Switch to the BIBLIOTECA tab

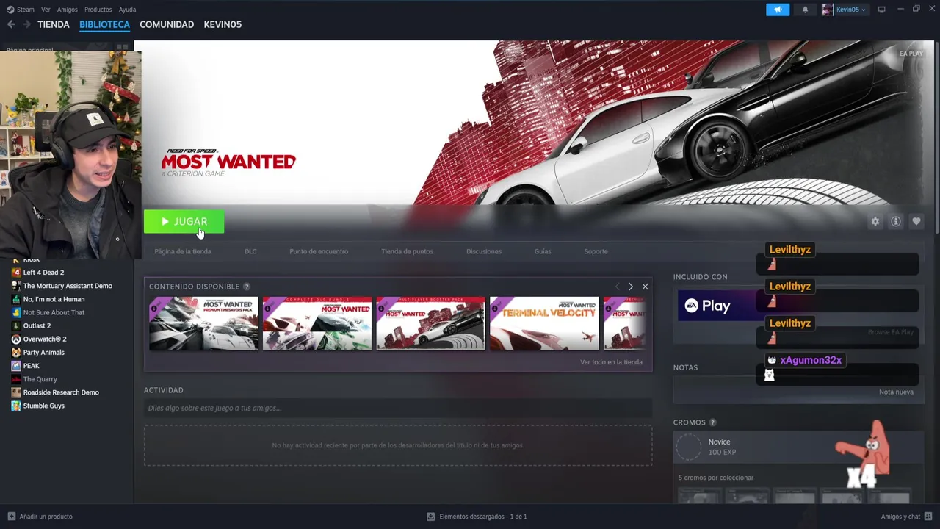(x=104, y=24)
